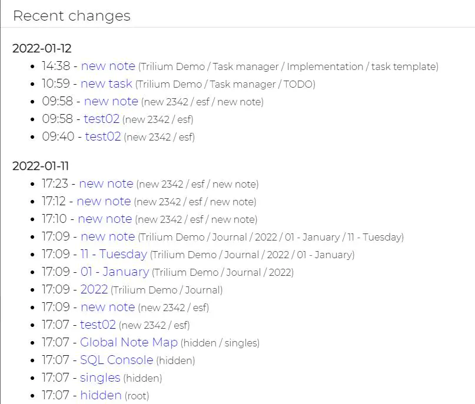Select the 17:10 'new note' link
The image size is (475, 404).
point(105,219)
